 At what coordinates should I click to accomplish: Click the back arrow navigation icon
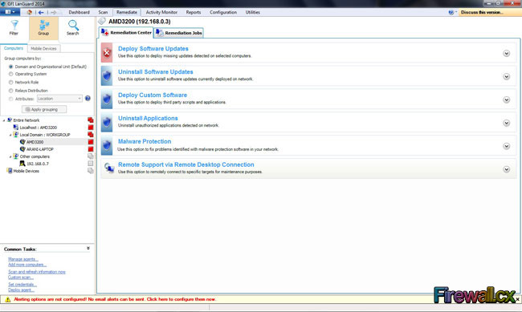click(x=41, y=12)
